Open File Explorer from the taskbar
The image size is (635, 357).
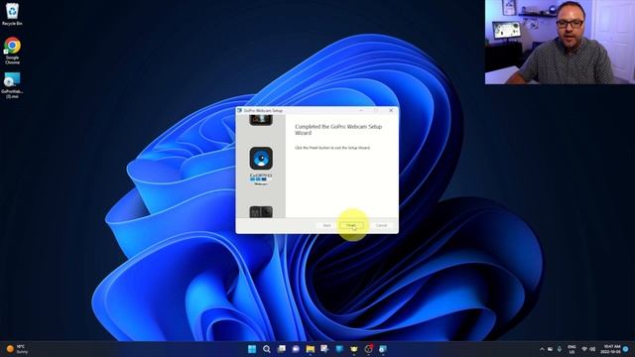311,349
